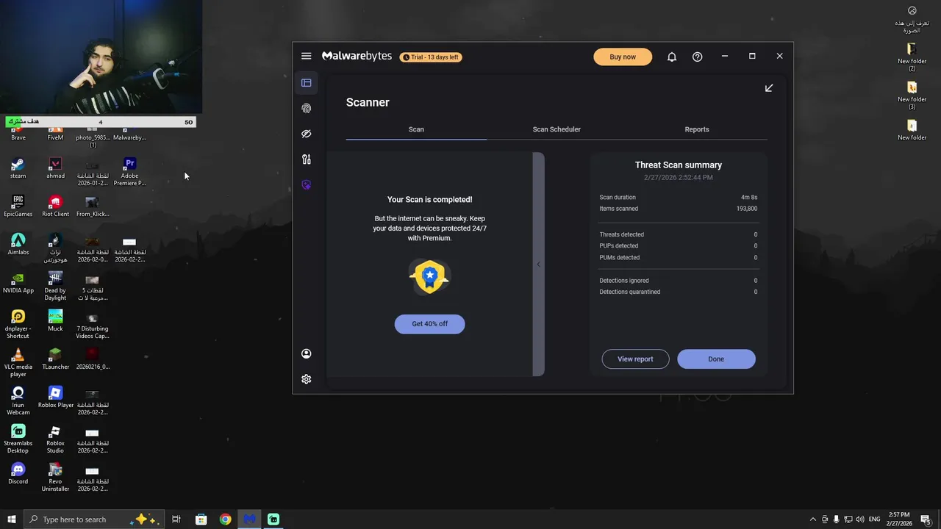The image size is (941, 529).
Task: Show hidden system tray icons
Action: [x=812, y=519]
